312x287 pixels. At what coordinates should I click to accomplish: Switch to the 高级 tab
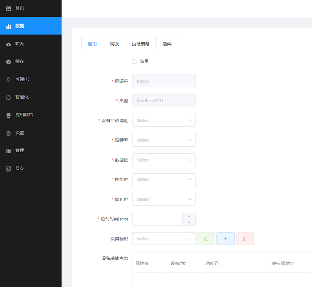(114, 44)
